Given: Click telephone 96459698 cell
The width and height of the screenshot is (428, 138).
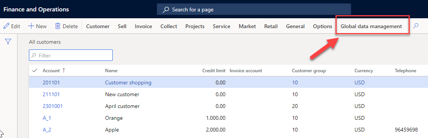Looking at the screenshot, I should 406,130.
